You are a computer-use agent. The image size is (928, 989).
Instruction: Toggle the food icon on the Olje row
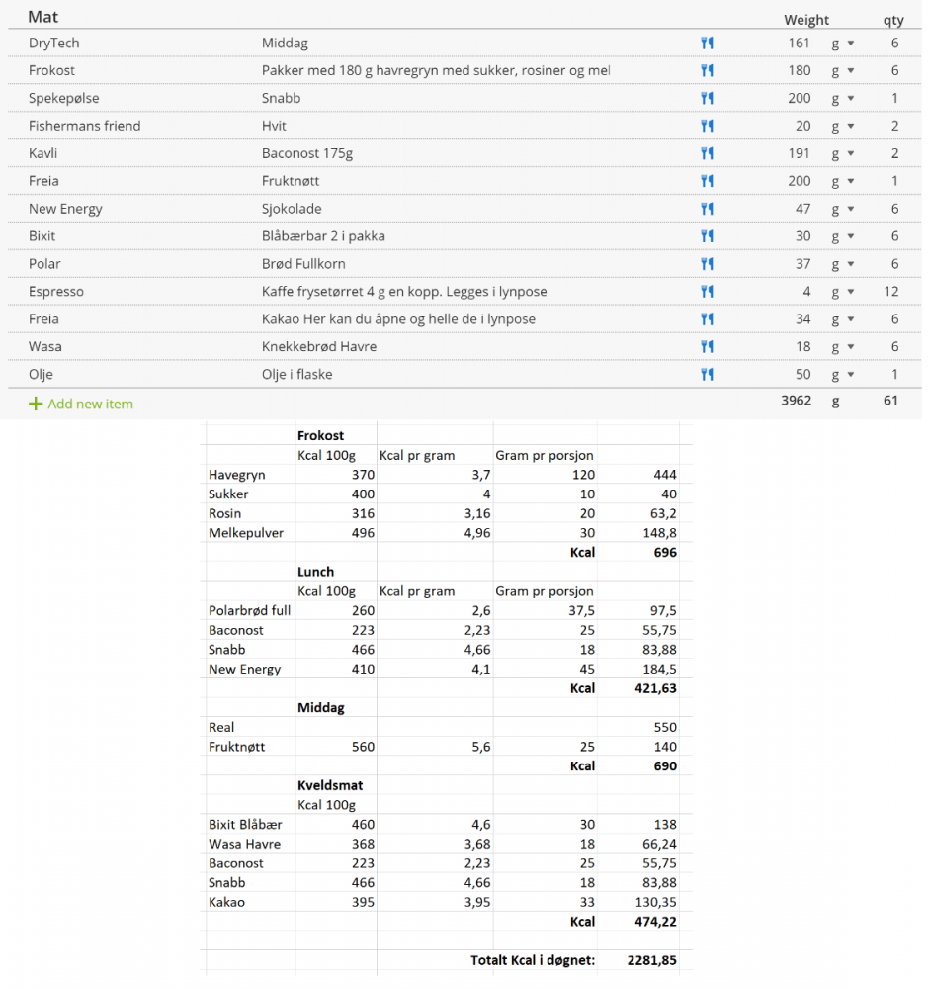[707, 375]
